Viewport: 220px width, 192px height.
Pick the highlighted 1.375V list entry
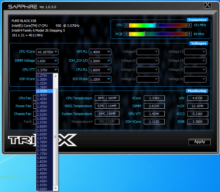click(x=45, y=91)
